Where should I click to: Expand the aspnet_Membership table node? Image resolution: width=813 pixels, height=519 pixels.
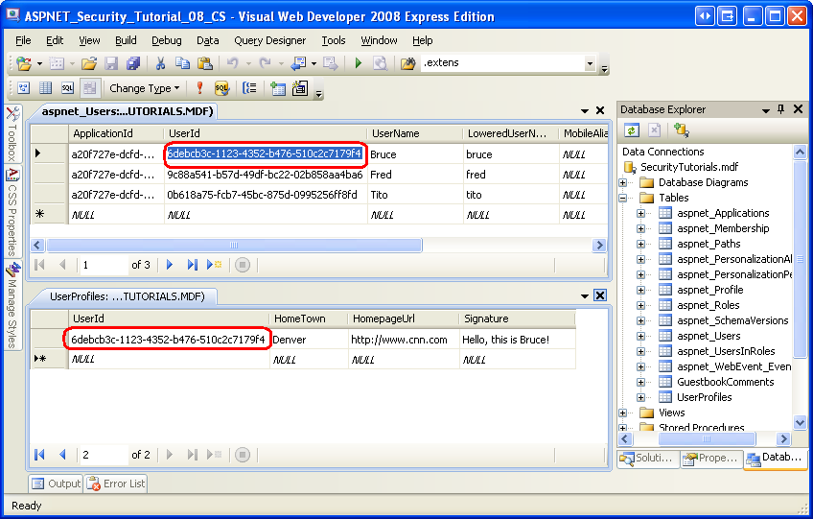pyautogui.click(x=640, y=229)
